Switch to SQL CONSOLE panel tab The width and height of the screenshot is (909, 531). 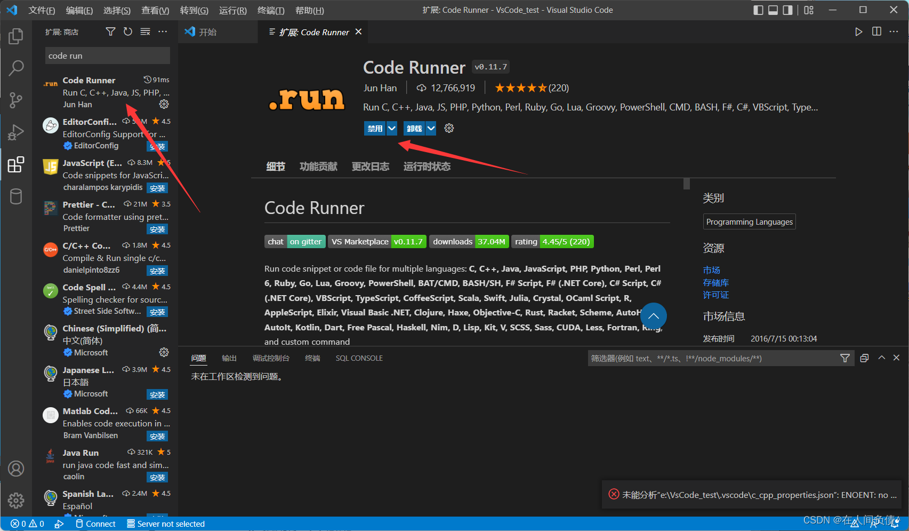click(x=359, y=358)
